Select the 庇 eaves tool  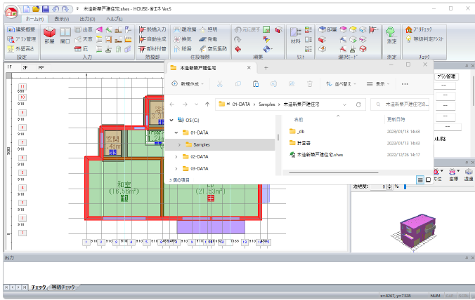82,48
